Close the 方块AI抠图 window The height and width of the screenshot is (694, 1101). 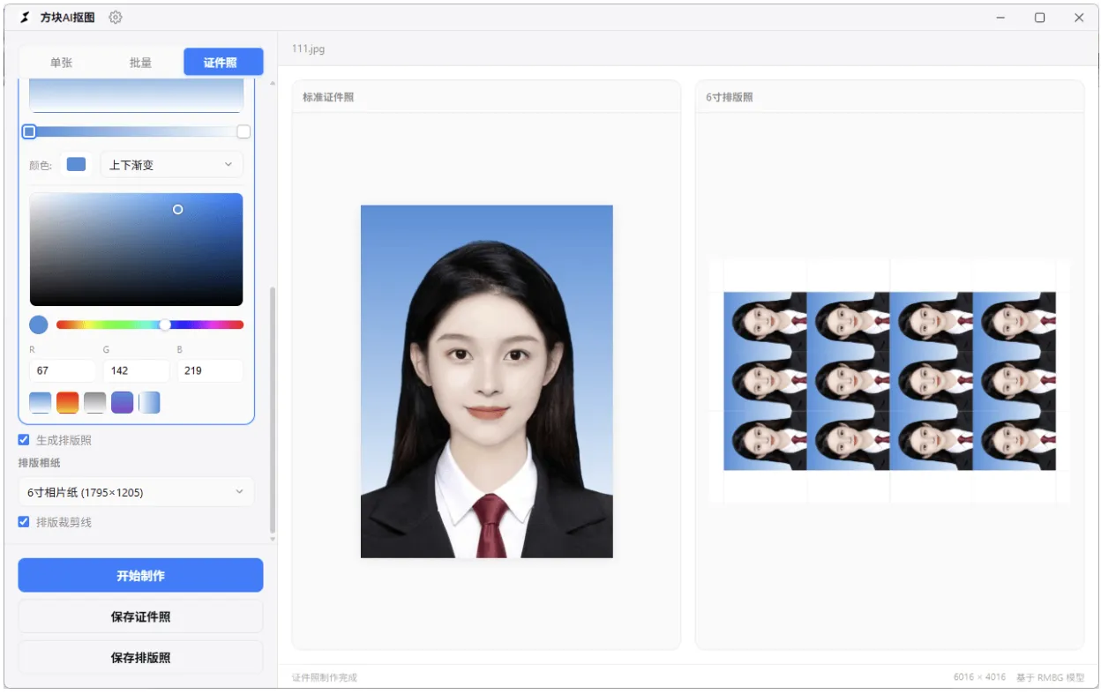click(x=1079, y=17)
